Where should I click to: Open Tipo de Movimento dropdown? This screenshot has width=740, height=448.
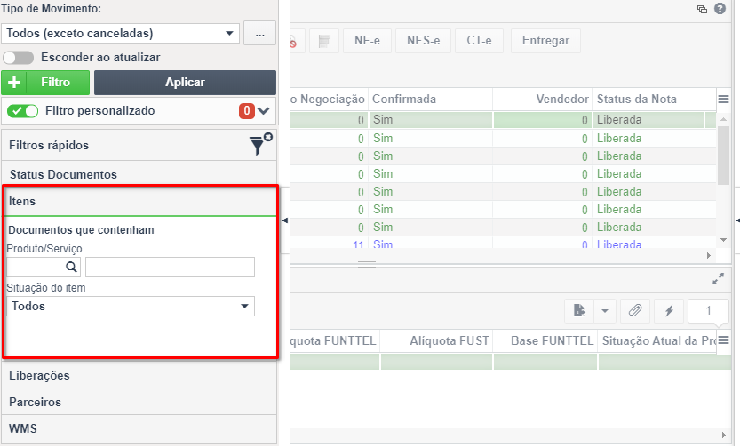(120, 34)
